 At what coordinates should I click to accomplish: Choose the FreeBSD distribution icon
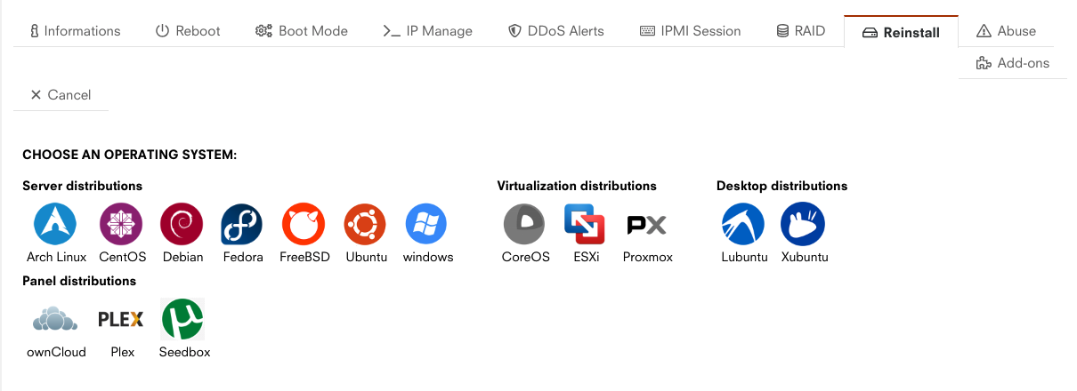(x=304, y=224)
